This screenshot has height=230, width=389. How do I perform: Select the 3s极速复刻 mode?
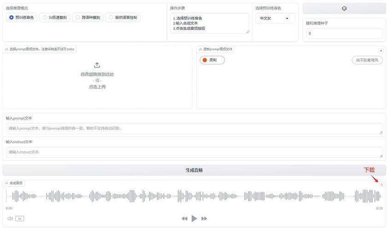55,17
